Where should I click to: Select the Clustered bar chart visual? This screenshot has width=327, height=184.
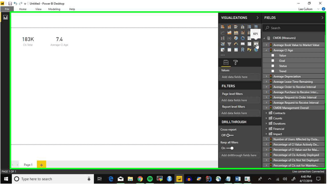click(236, 27)
